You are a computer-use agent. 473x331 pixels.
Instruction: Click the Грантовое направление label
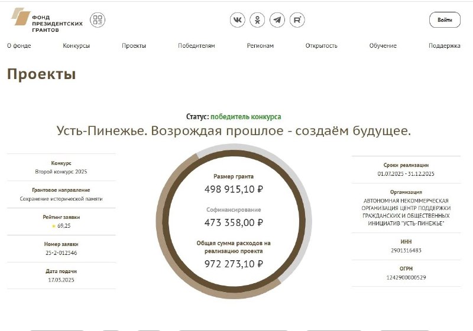click(61, 190)
